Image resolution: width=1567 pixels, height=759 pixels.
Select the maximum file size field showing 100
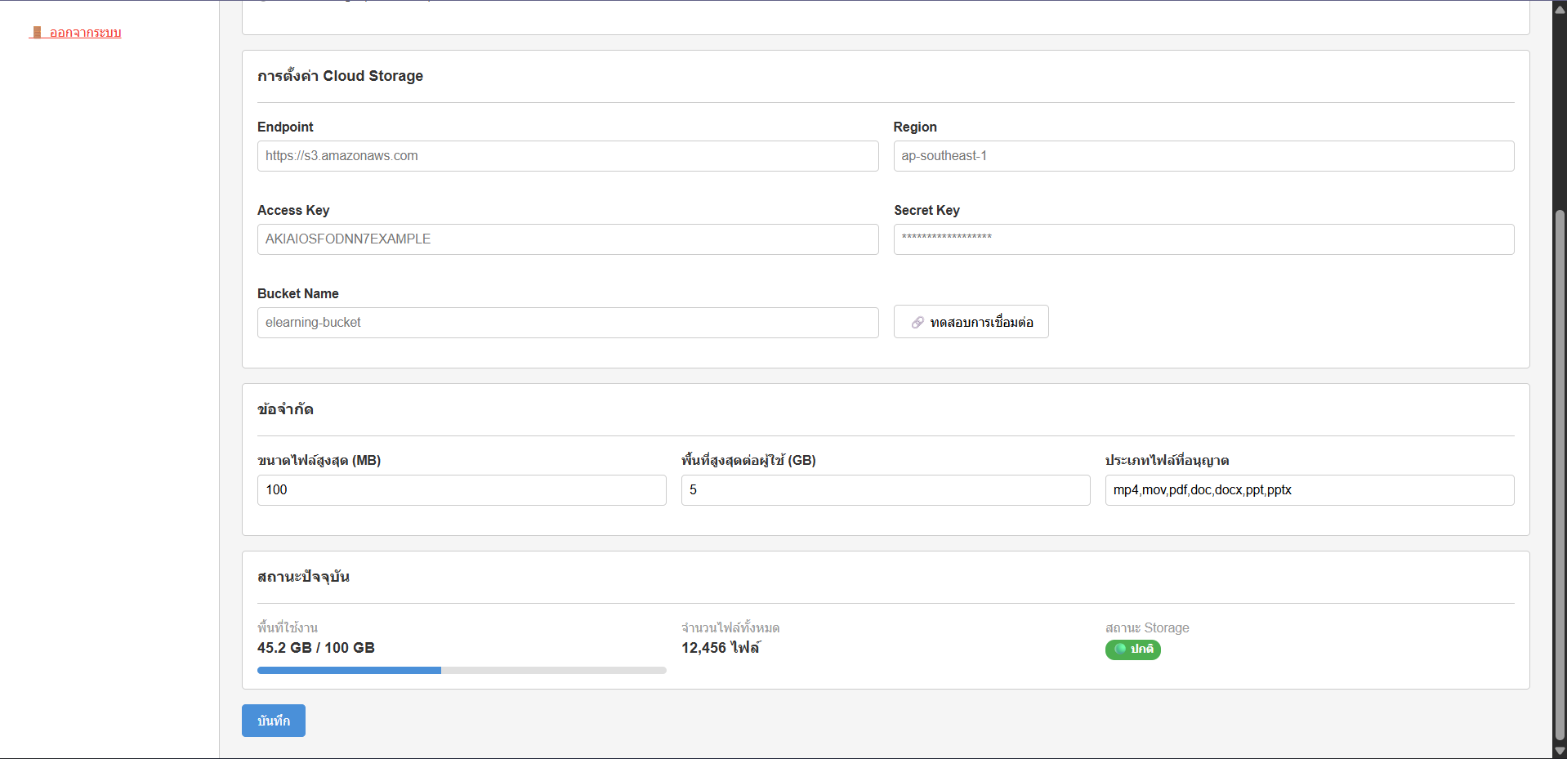click(461, 489)
